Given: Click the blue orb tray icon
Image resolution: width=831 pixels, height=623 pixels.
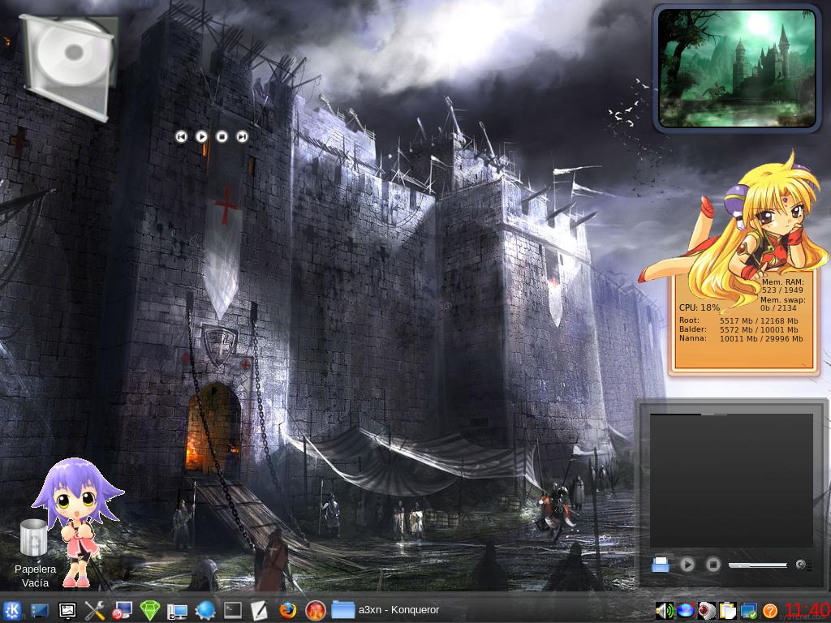Looking at the screenshot, I should pyautogui.click(x=685, y=611).
